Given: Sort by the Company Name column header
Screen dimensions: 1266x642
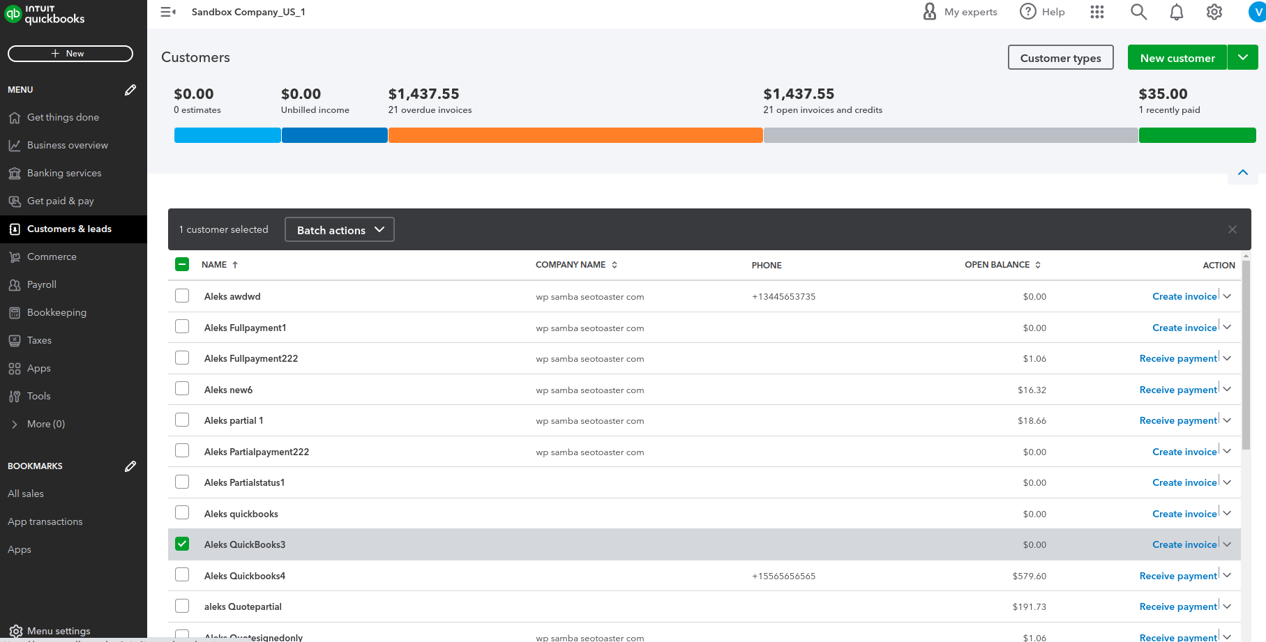Looking at the screenshot, I should pyautogui.click(x=576, y=265).
